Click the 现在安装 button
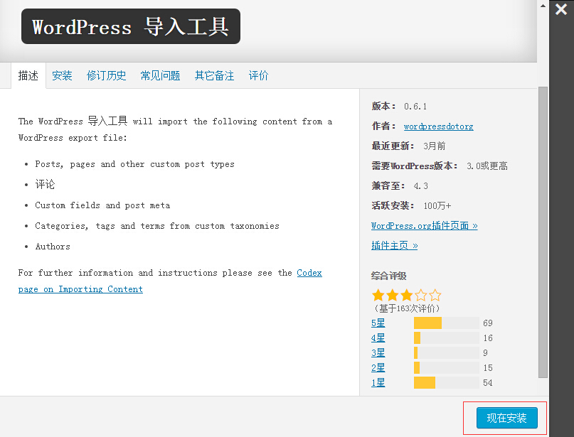Image resolution: width=574 pixels, height=437 pixels. [x=506, y=418]
